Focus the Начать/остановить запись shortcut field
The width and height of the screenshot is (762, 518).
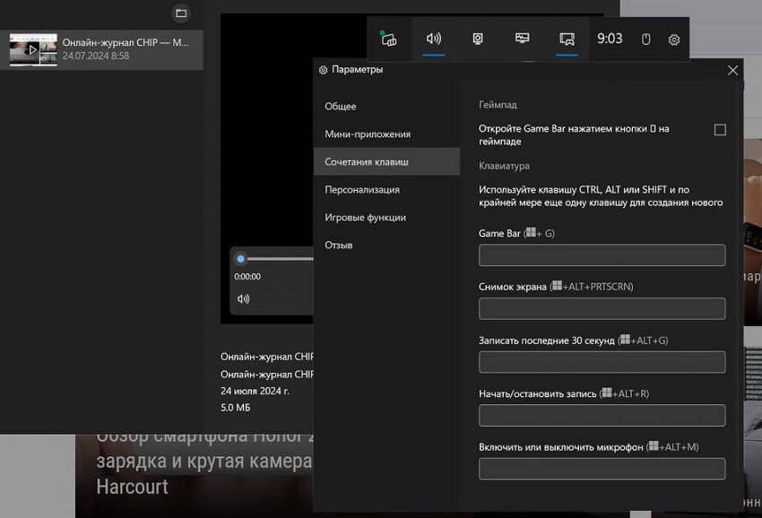602,416
